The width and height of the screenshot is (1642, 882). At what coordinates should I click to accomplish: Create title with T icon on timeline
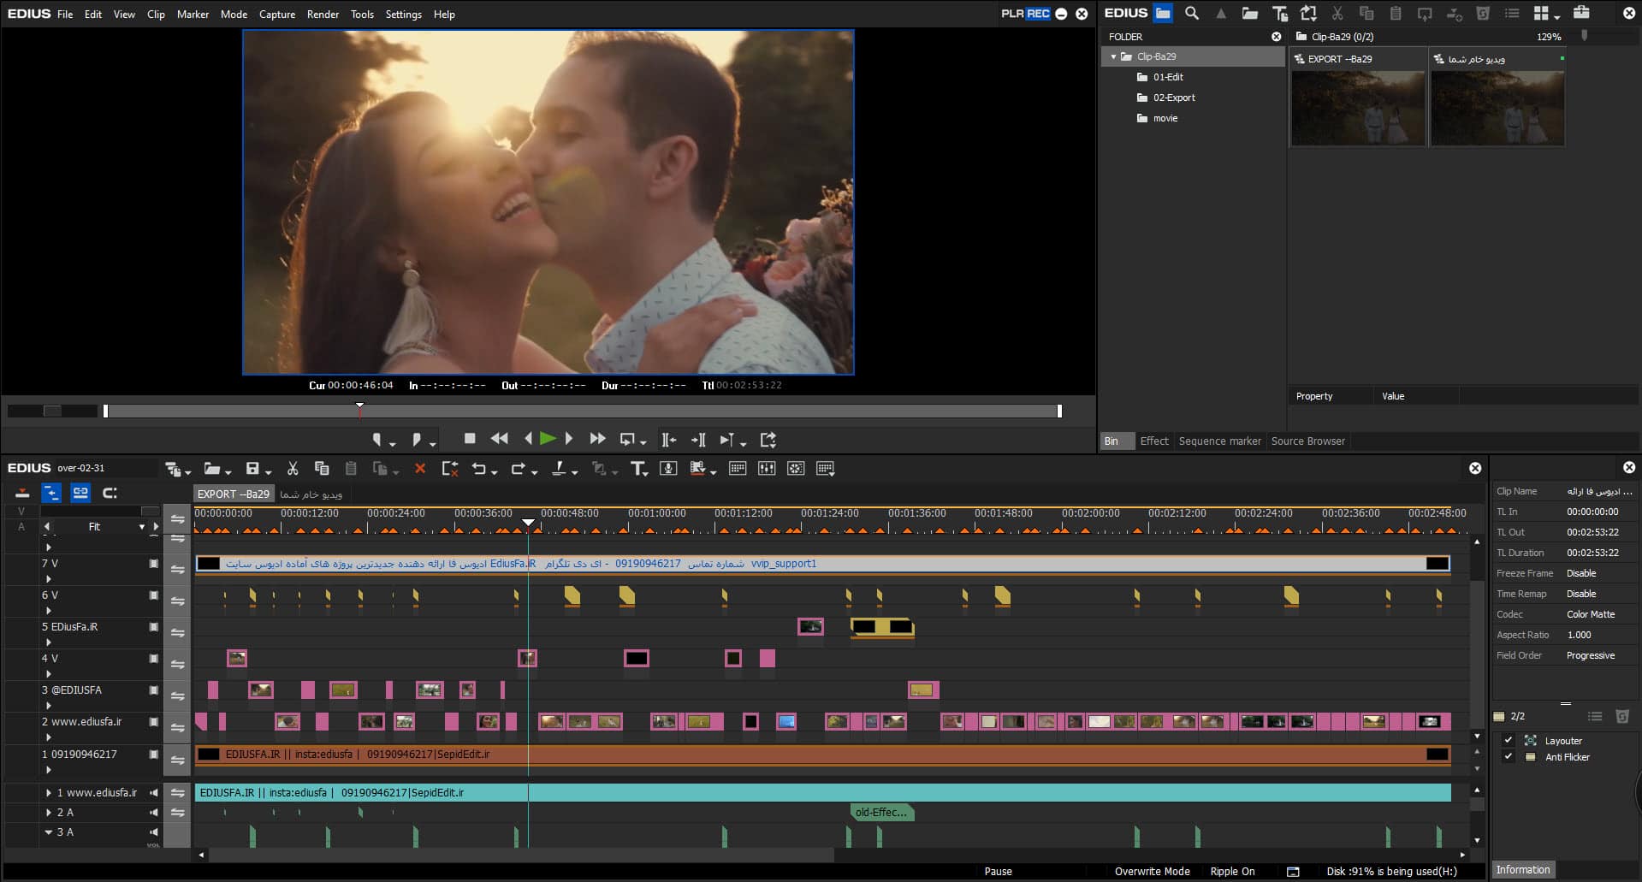(x=637, y=468)
